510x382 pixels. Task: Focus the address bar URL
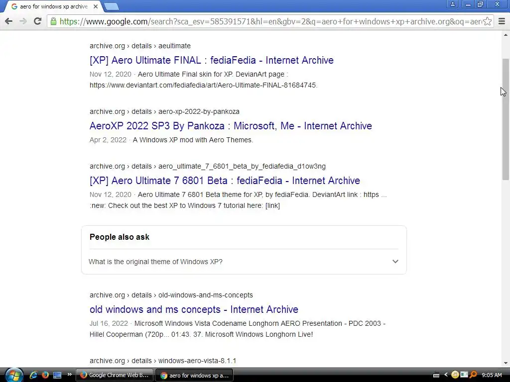point(270,21)
